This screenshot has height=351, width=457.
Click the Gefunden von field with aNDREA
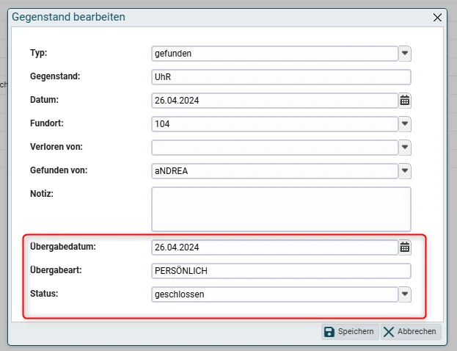pos(275,171)
